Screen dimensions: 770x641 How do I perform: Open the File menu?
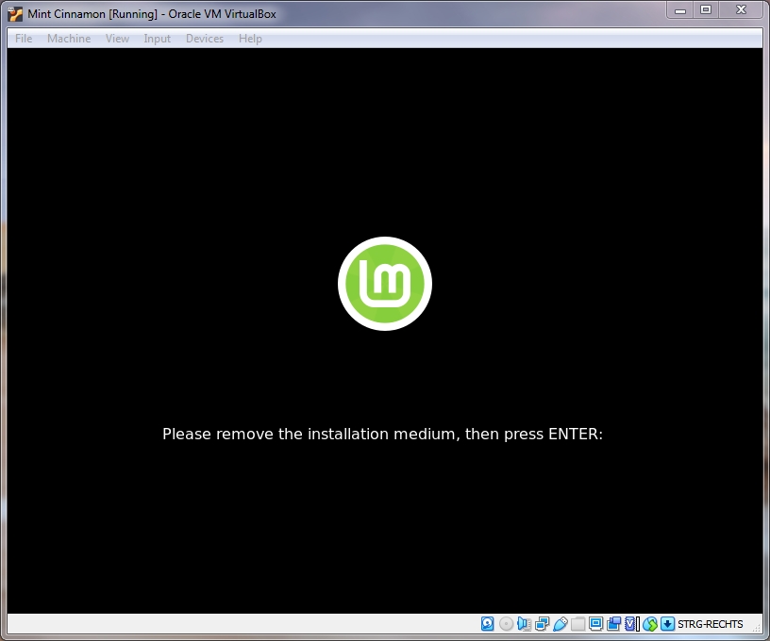tap(24, 39)
